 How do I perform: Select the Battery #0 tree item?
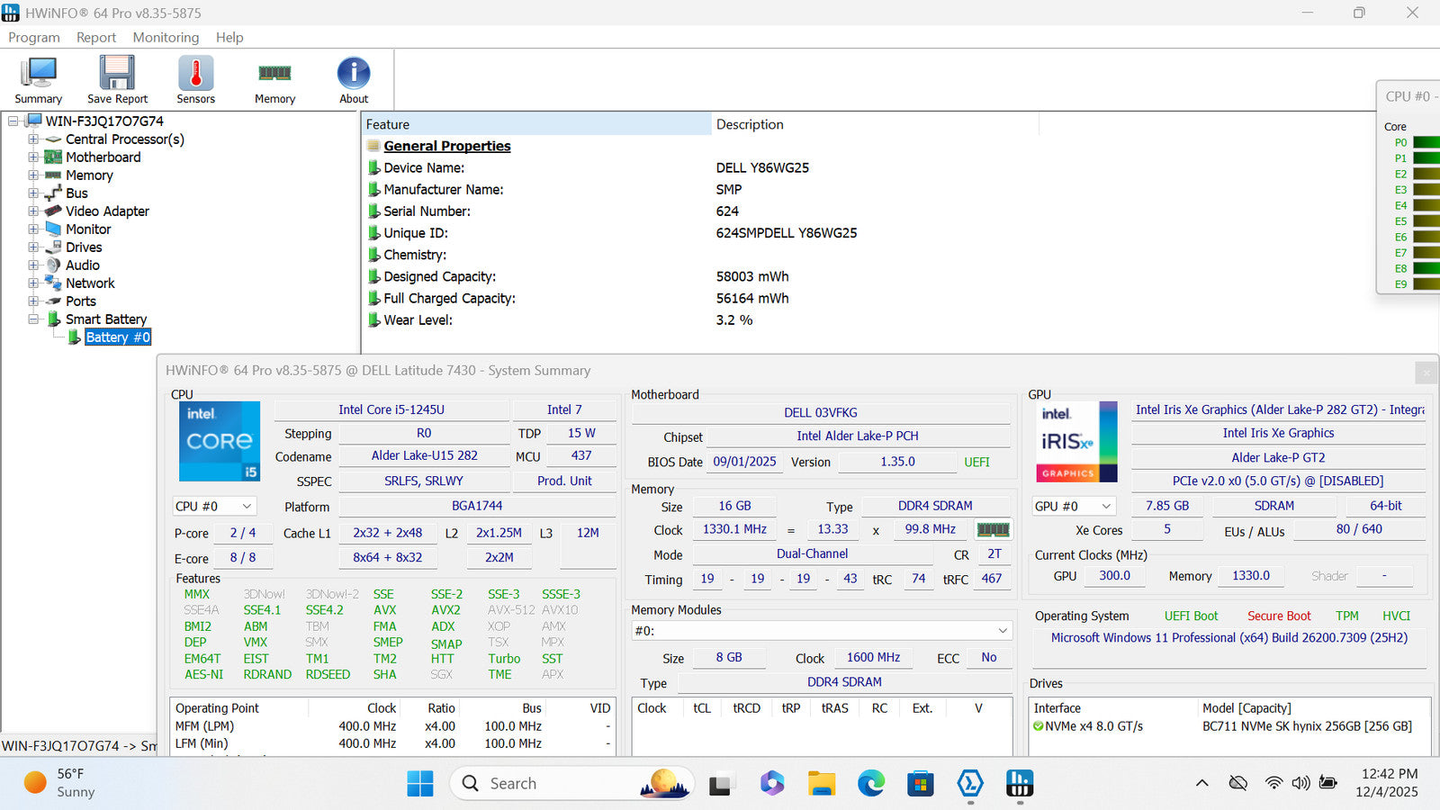[x=118, y=337]
